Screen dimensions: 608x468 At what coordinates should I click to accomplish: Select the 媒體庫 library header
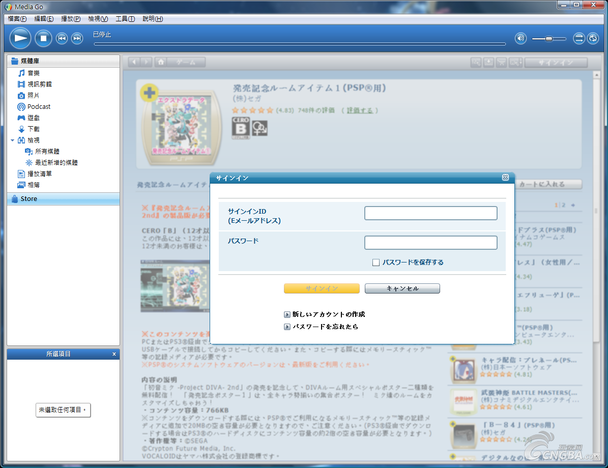[x=63, y=61]
